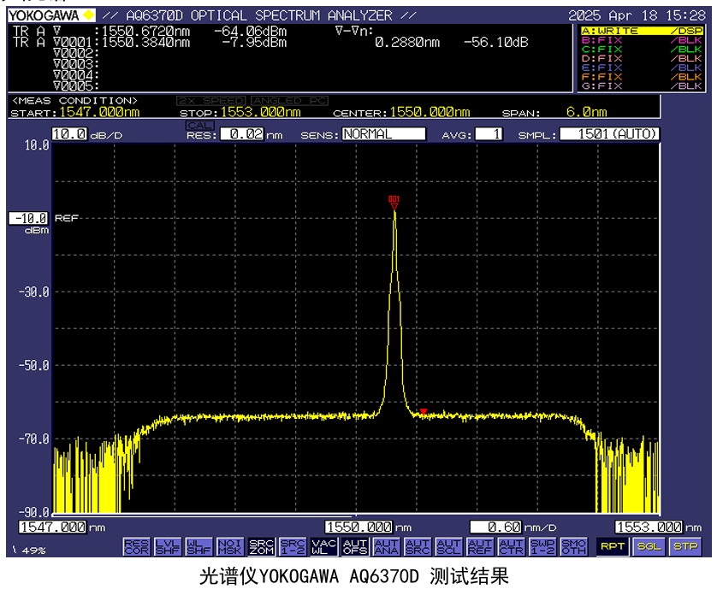Viewport: 723px width, 589px height.
Task: Select trace G:FIX /BLK
Action: click(x=642, y=86)
